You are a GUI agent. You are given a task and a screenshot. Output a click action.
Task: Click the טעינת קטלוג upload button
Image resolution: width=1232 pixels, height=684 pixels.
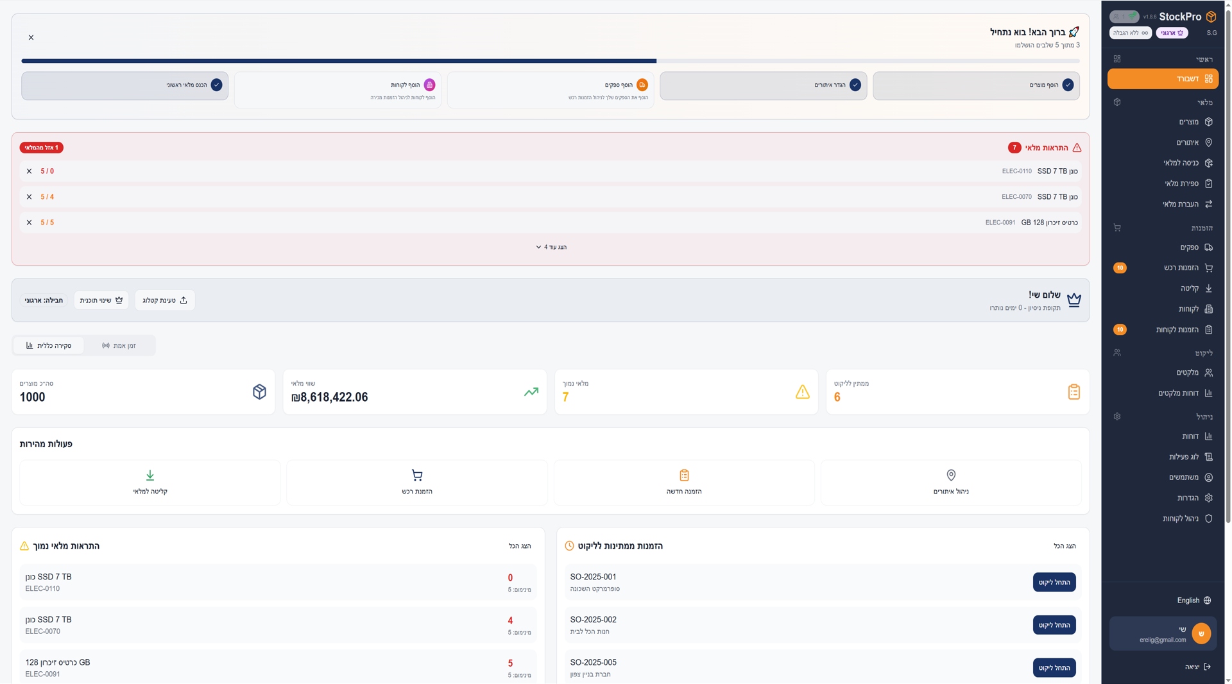[165, 300]
